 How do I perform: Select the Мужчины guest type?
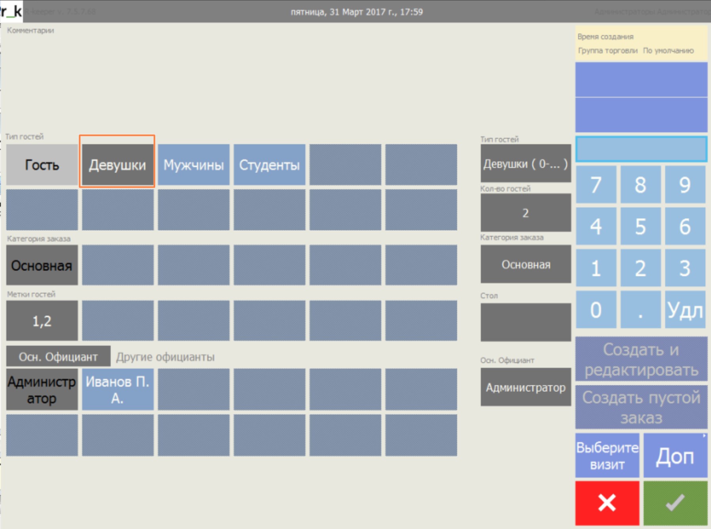tap(193, 165)
